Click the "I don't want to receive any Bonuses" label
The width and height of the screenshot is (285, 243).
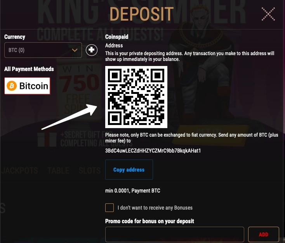point(155,208)
